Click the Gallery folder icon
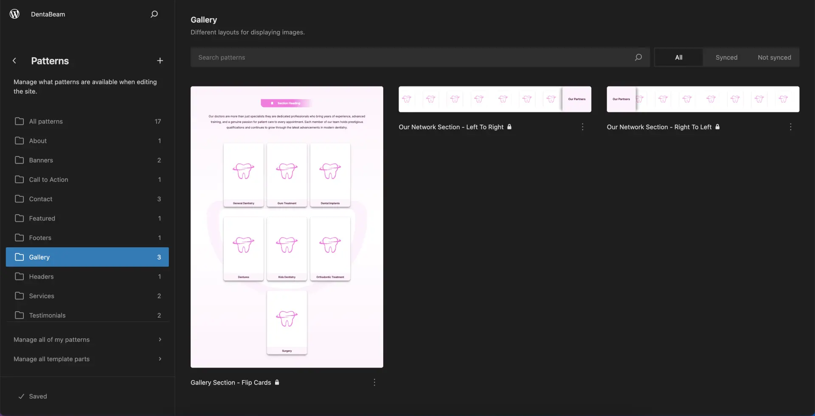815x416 pixels. (x=19, y=257)
